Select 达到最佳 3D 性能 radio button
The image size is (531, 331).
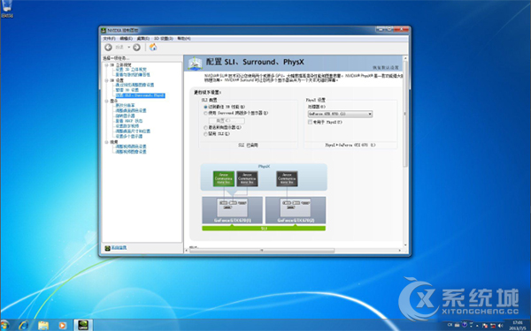coord(205,107)
